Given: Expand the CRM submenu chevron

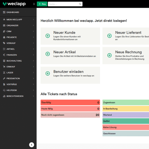Looking at the screenshot, I should (x=33, y=31).
